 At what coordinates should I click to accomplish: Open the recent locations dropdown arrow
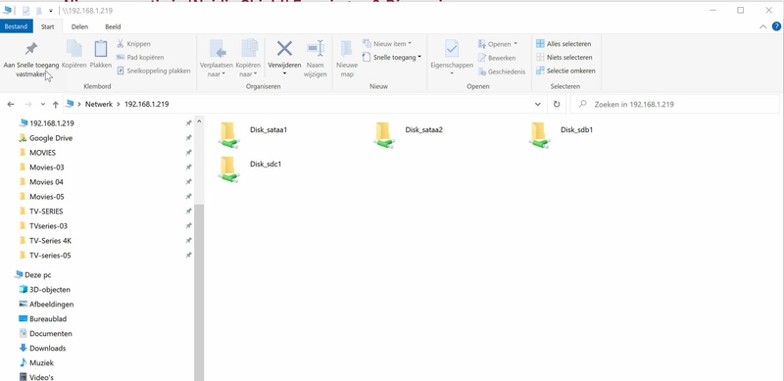click(43, 105)
